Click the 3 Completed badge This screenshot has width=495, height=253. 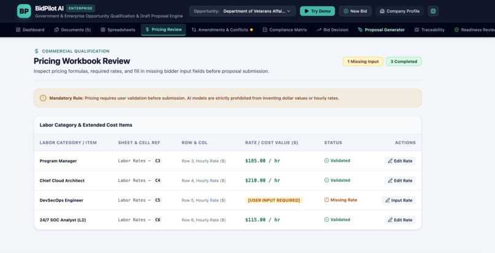point(403,61)
